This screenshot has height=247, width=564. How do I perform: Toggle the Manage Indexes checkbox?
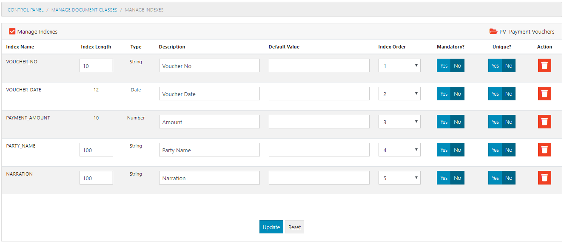pos(12,31)
